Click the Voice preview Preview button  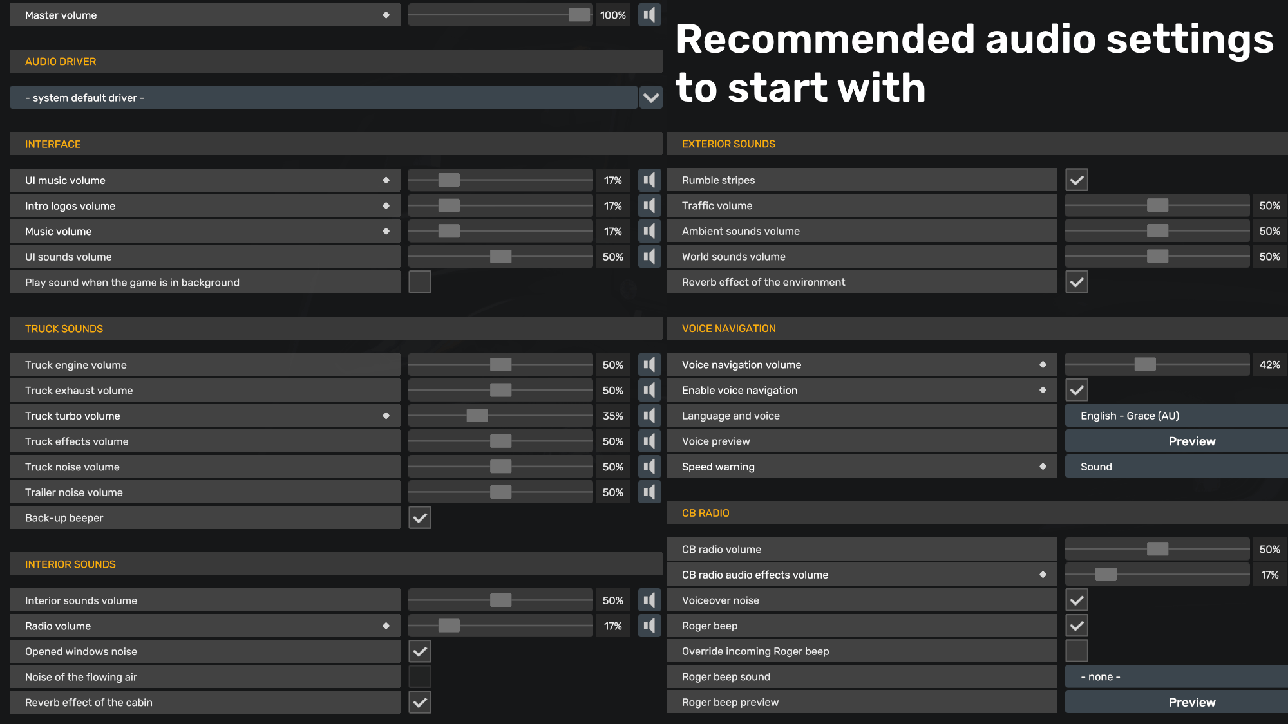(x=1177, y=441)
